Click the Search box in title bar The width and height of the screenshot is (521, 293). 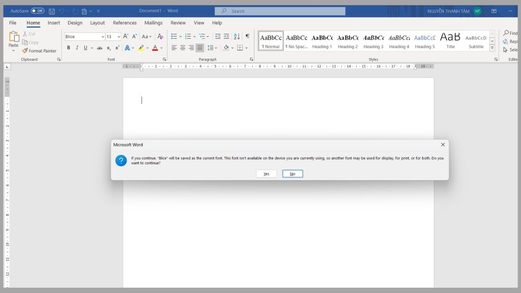[x=280, y=11]
